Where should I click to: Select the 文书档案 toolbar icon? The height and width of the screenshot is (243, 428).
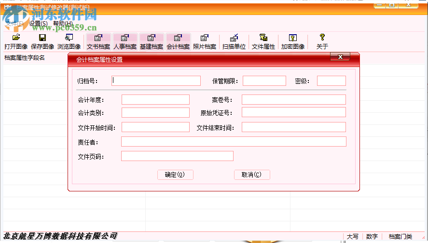click(98, 42)
